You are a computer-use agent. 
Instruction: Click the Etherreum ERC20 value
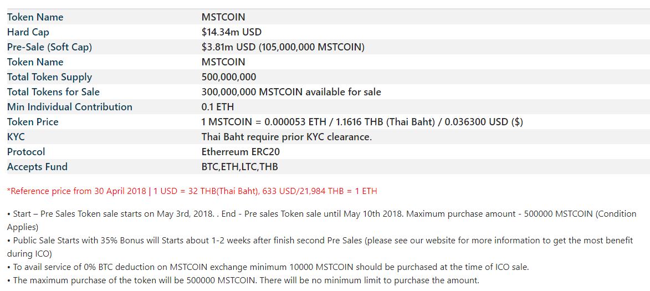tap(240, 152)
